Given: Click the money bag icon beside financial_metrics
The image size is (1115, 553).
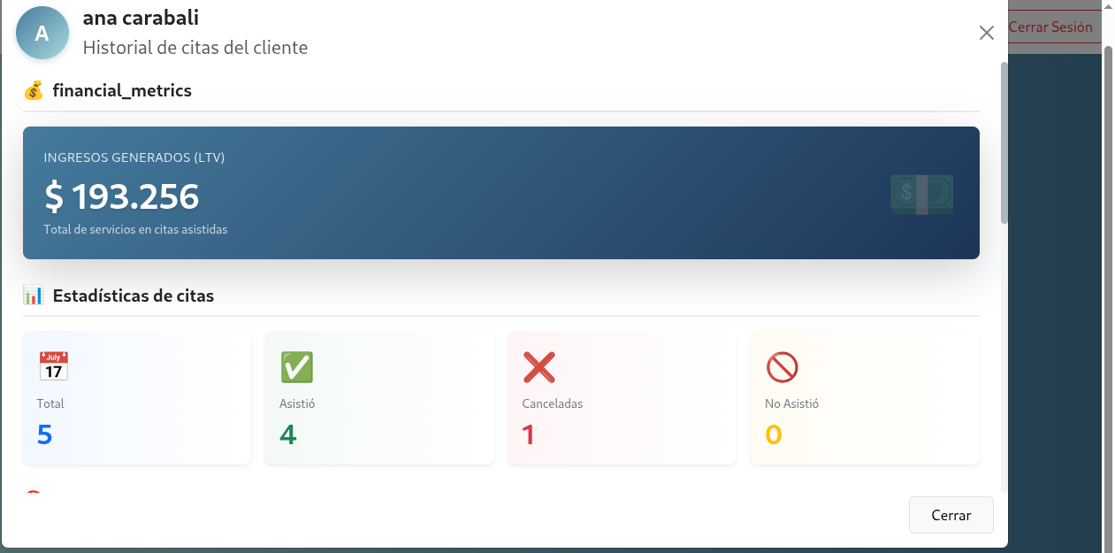Looking at the screenshot, I should 34,90.
